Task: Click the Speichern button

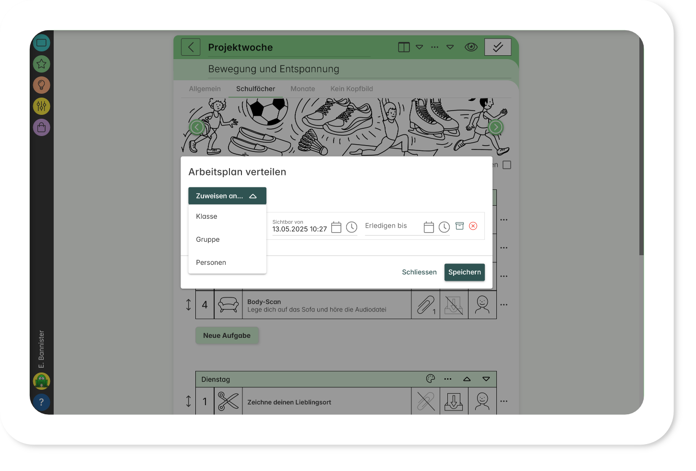Action: pyautogui.click(x=464, y=272)
